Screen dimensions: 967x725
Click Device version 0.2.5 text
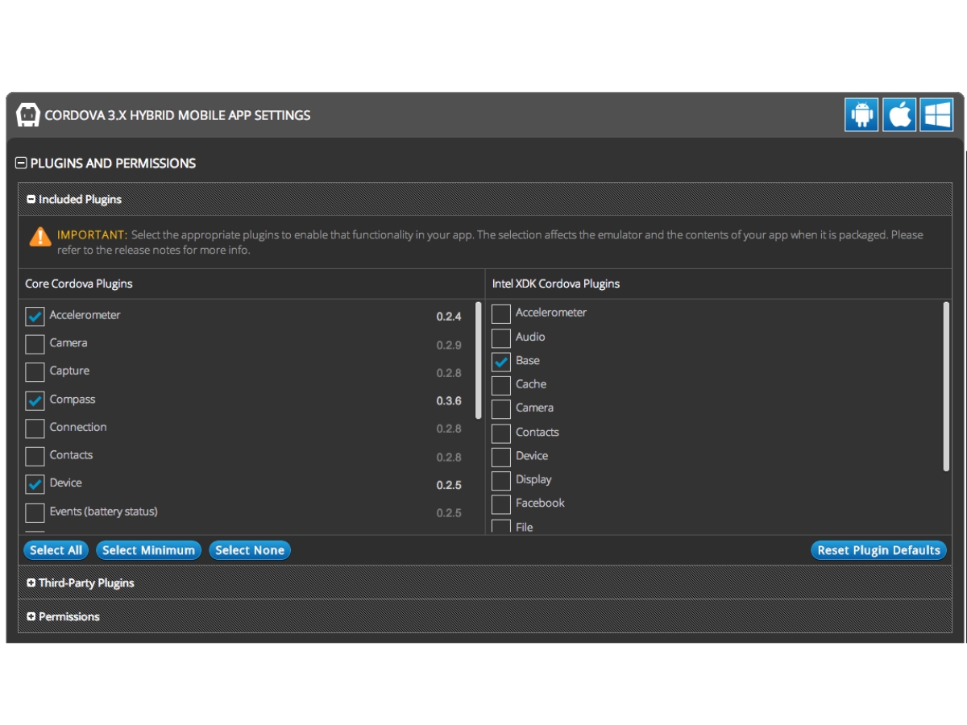point(449,485)
